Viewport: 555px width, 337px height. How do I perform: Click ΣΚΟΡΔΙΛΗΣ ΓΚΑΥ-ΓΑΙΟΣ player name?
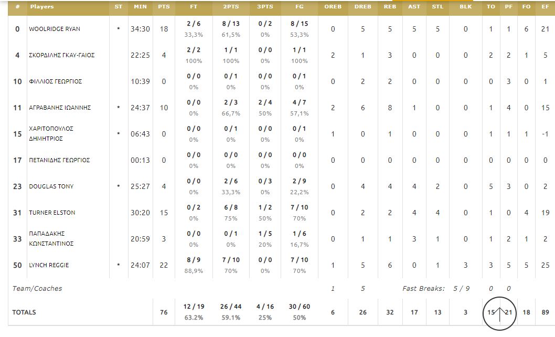point(61,55)
